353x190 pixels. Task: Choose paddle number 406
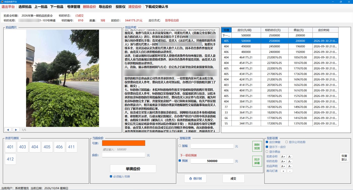coord(60,147)
